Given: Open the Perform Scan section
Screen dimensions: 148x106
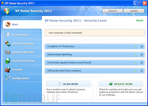Looking at the screenshot, I should coord(22,35).
